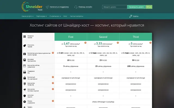Screen dimensions: 174x108
Task: Click help icon next to Бесплатный SSL сертификат
Action: [53, 77]
